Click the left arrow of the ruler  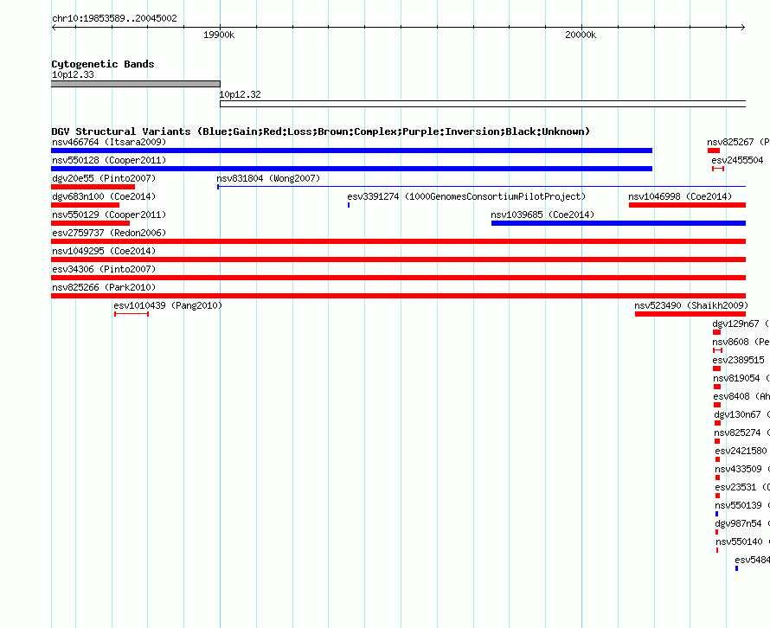tap(54, 28)
